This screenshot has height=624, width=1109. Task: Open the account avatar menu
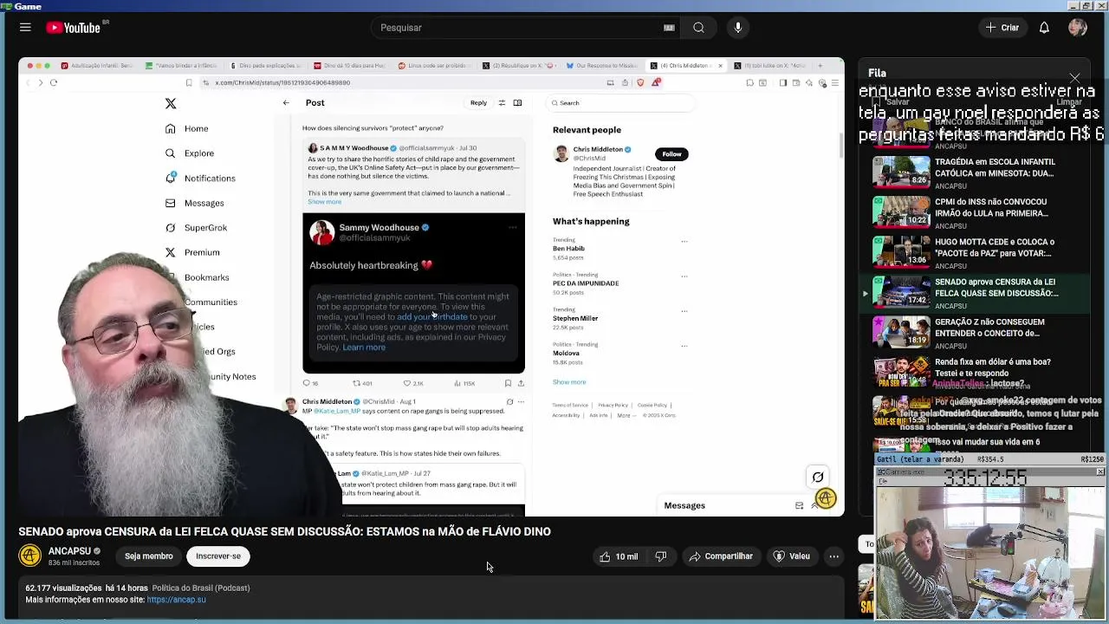pos(1078,28)
